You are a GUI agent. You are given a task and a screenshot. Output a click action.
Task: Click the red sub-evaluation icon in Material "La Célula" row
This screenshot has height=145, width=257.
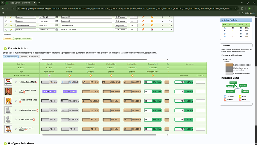(152, 29)
